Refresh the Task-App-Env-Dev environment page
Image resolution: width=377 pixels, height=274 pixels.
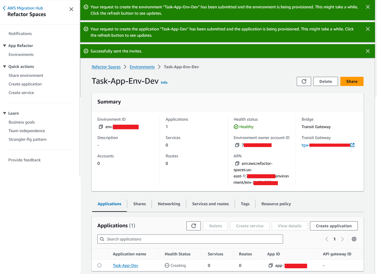(x=304, y=81)
